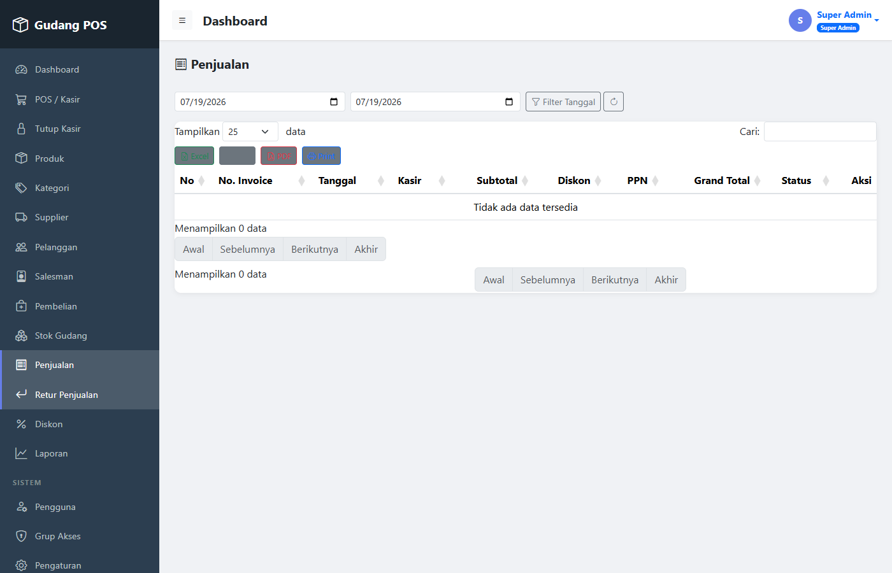
Task: Click the Supplier truck icon in sidebar
Action: [x=21, y=217]
